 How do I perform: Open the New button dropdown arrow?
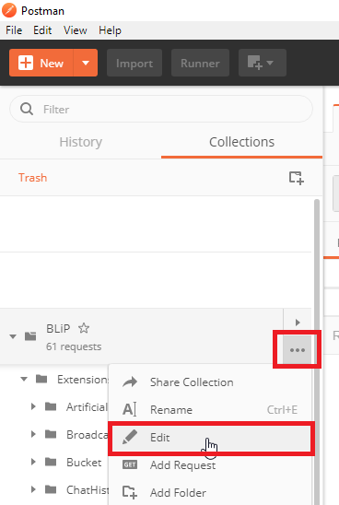tap(86, 63)
